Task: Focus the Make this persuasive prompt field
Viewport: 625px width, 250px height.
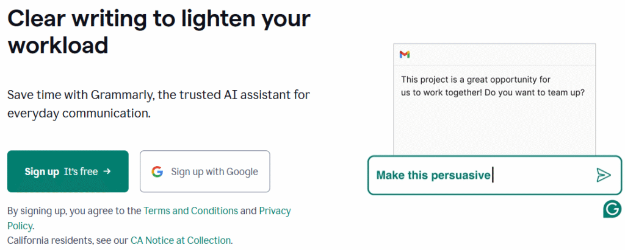Action: [x=494, y=175]
